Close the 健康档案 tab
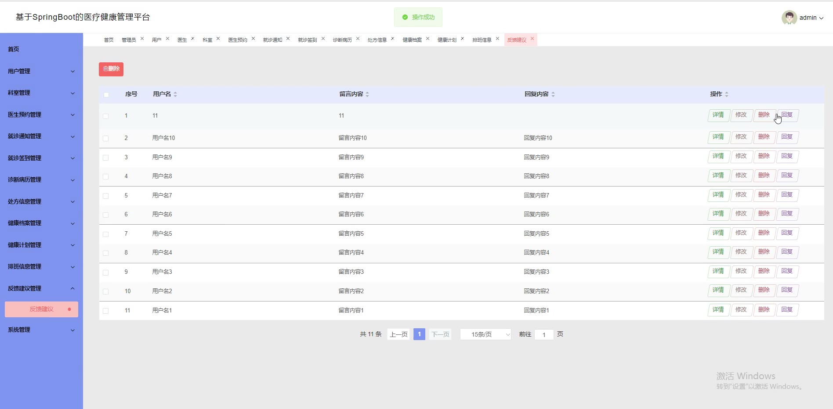The image size is (833, 409). (427, 39)
